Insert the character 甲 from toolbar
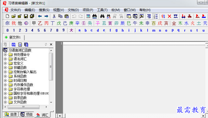 tap(34, 23)
